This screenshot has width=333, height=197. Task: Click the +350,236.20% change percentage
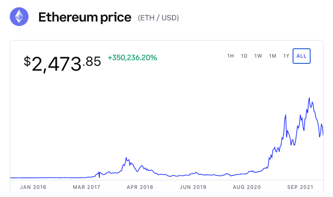coord(132,58)
